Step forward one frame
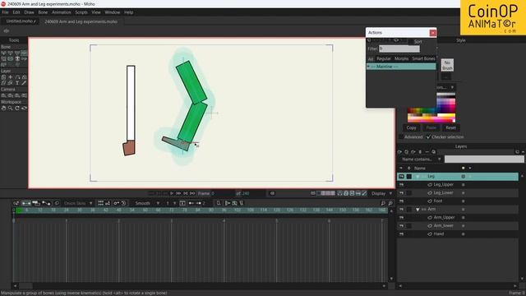This screenshot has width=526, height=296. pos(178,193)
